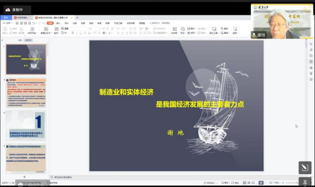Viewport: 315px width, 187px height.
Task: Toggle Italic formatting
Action: [x=77, y=33]
